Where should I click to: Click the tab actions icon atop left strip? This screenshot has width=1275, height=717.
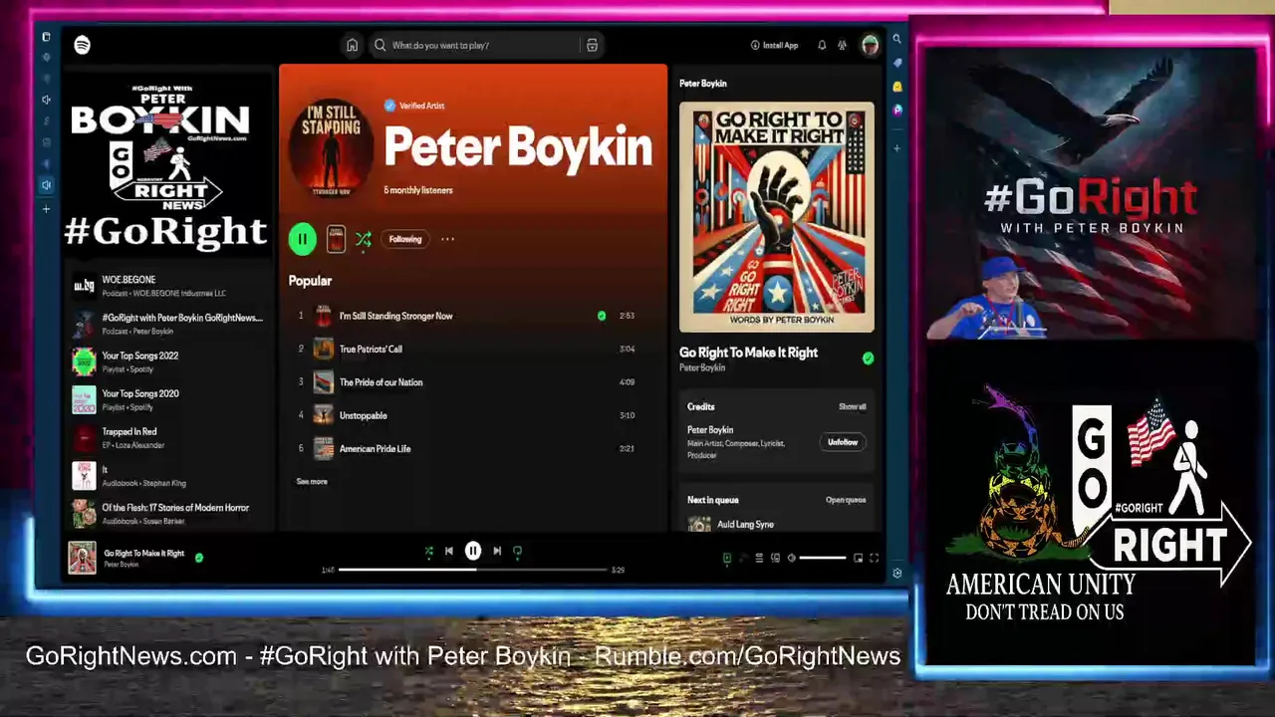(46, 37)
